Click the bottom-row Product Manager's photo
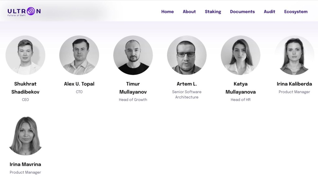This screenshot has height=181, width=318. pyautogui.click(x=25, y=136)
